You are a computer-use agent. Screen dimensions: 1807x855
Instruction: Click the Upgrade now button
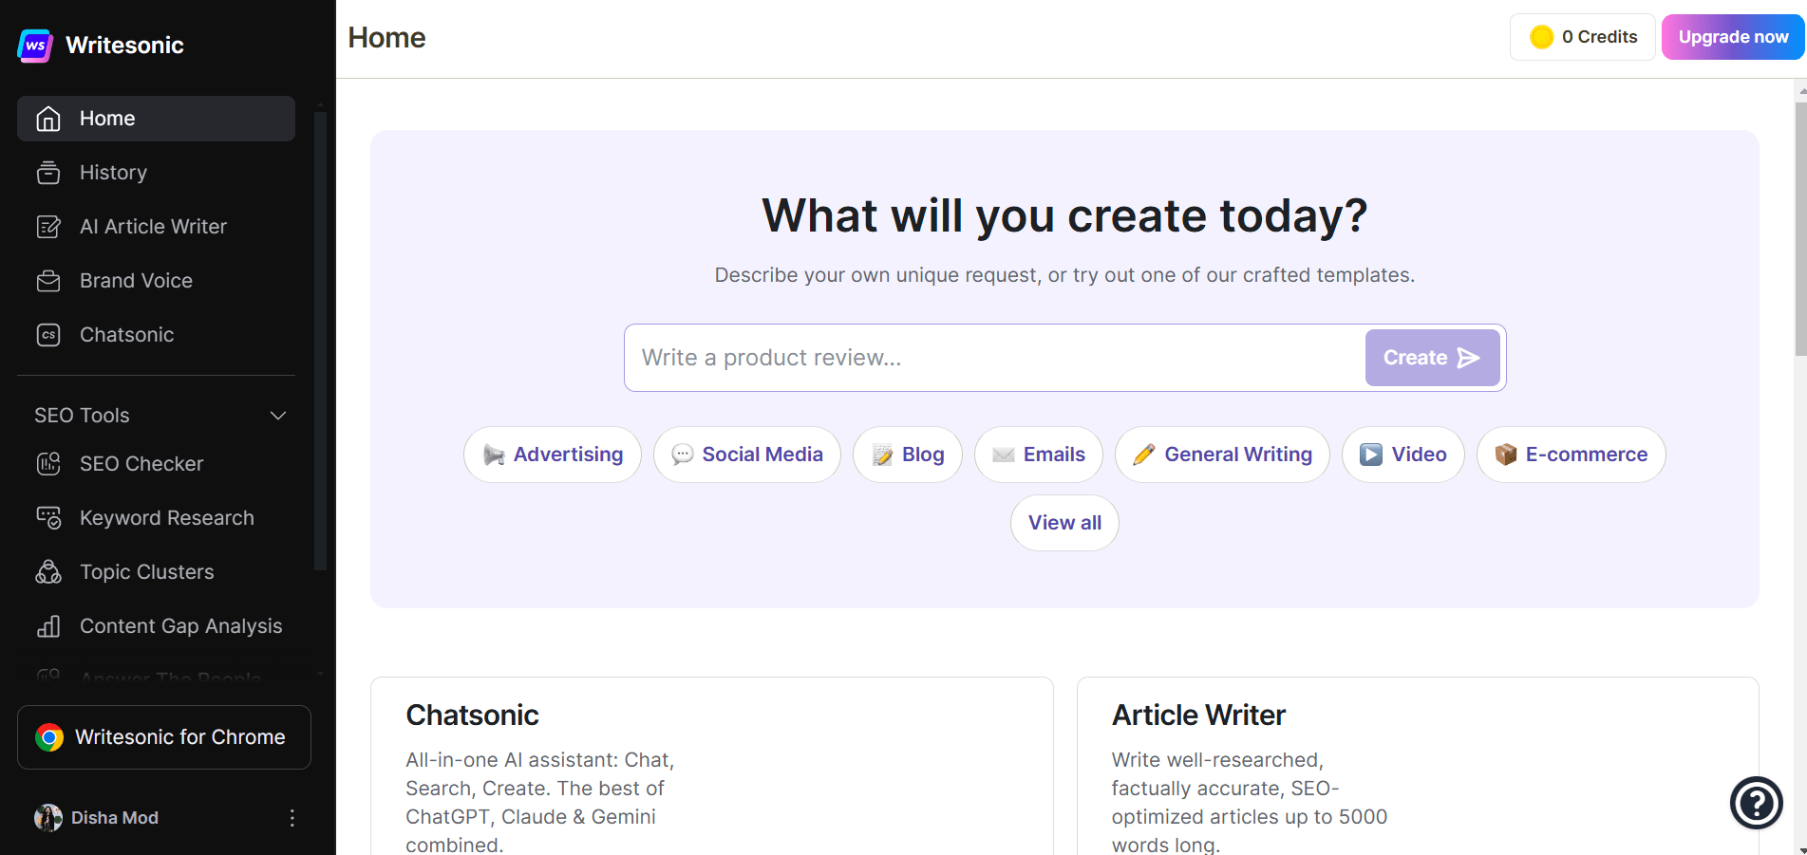[1732, 37]
